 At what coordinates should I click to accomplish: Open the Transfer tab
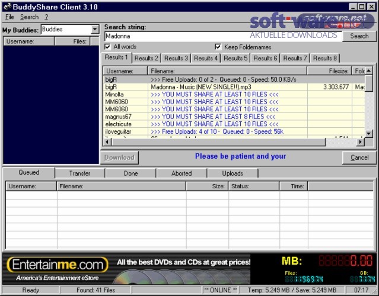click(79, 173)
